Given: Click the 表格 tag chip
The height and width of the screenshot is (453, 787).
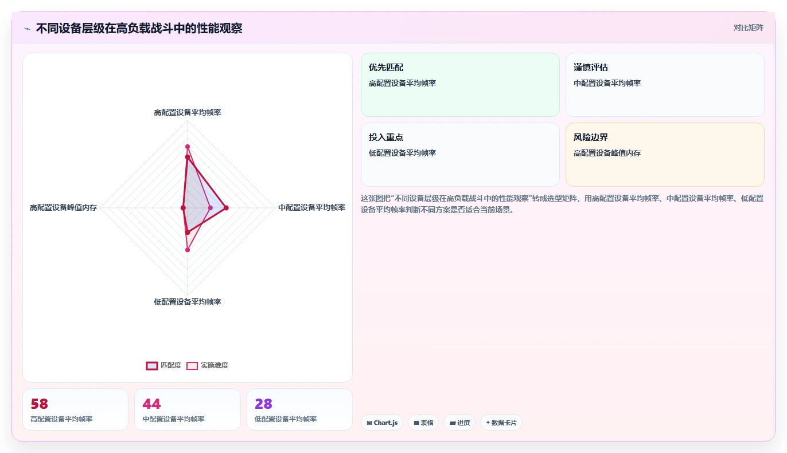Looking at the screenshot, I should coord(423,423).
